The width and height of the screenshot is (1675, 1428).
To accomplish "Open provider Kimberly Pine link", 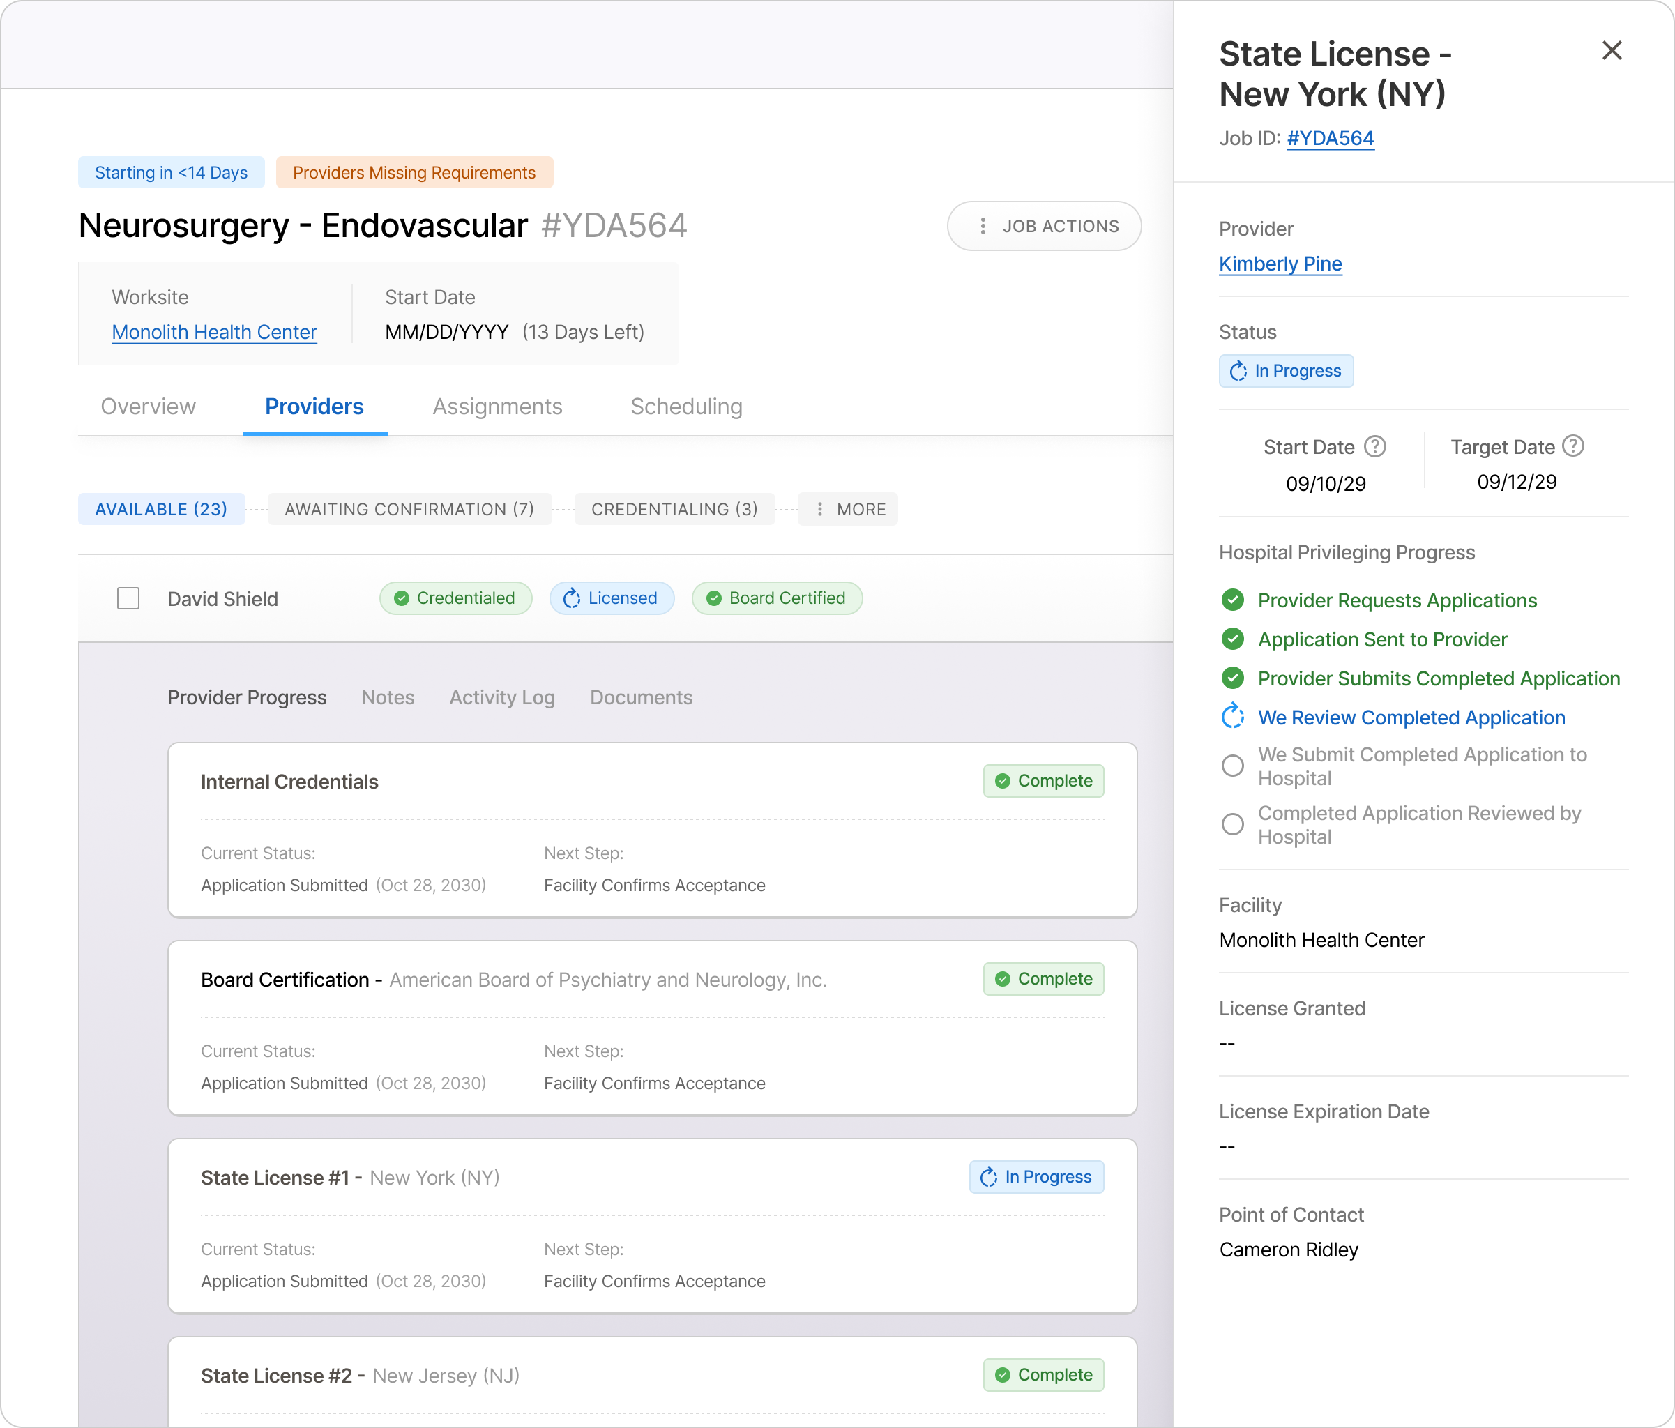I will [1280, 264].
